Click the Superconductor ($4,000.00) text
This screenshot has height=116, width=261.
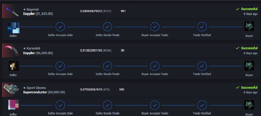44,92
